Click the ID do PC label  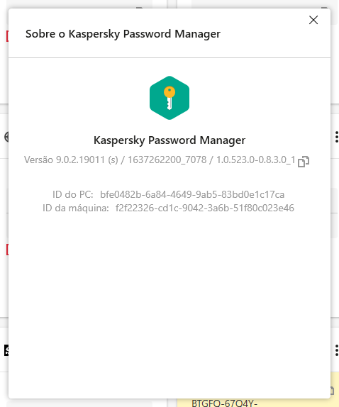73,194
